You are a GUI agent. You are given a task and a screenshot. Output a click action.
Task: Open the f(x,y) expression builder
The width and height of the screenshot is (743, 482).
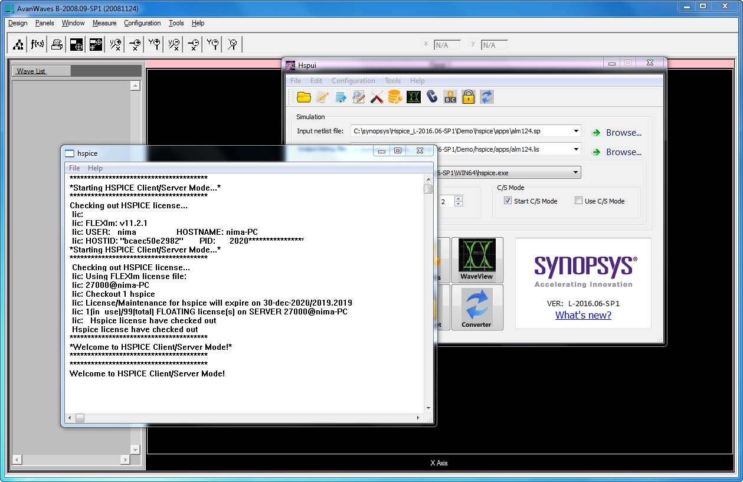point(37,44)
